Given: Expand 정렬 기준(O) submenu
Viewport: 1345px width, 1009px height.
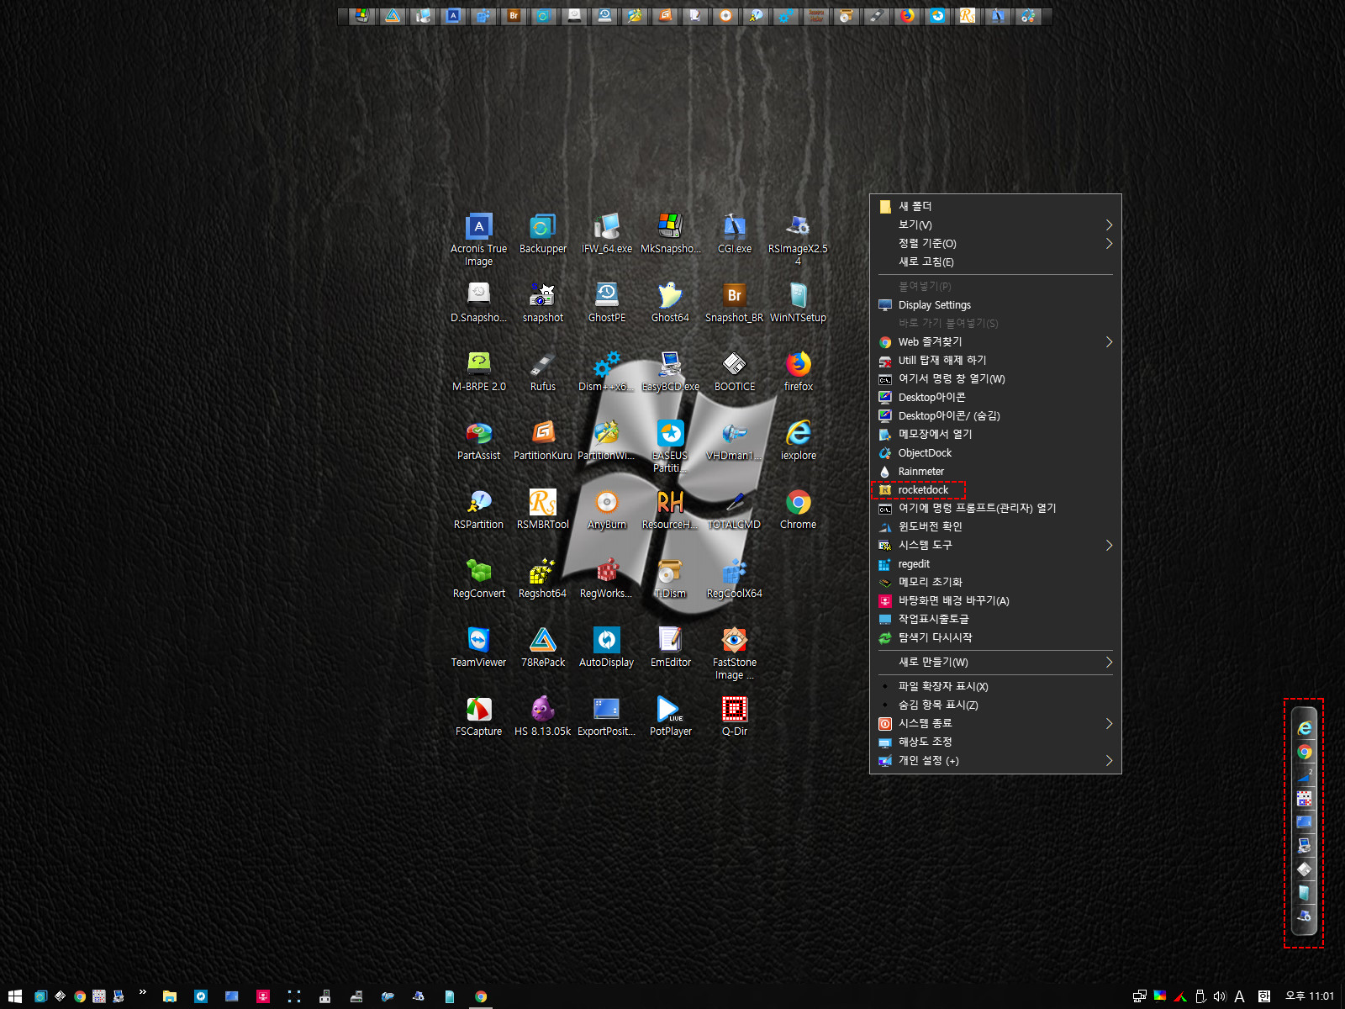Looking at the screenshot, I should [995, 243].
